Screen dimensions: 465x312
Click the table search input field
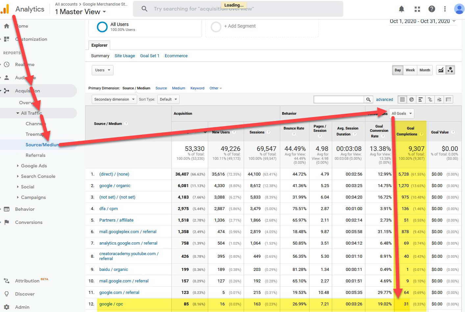[339, 99]
